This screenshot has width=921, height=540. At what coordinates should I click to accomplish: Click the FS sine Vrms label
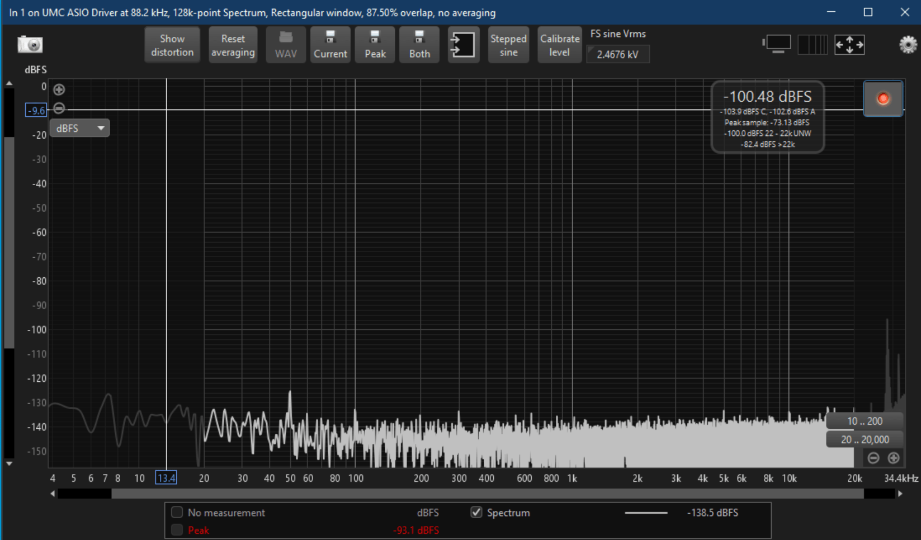[618, 34]
